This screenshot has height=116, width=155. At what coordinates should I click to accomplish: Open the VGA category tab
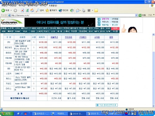pyautogui.click(x=25, y=31)
